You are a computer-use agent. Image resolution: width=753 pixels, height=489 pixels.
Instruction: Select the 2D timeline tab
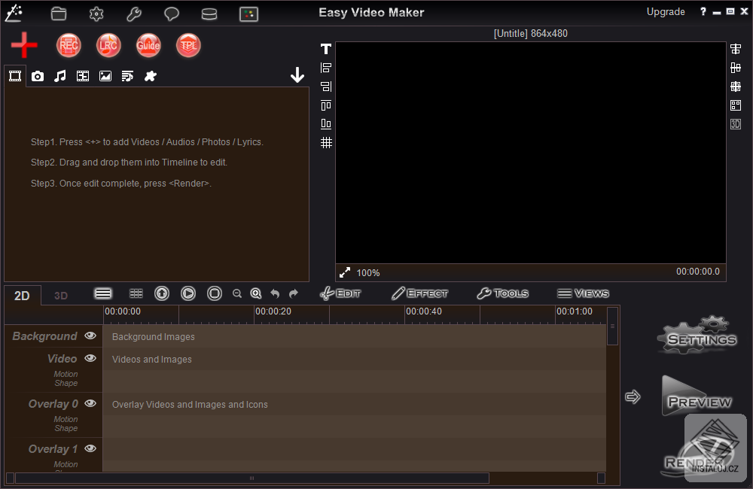22,296
